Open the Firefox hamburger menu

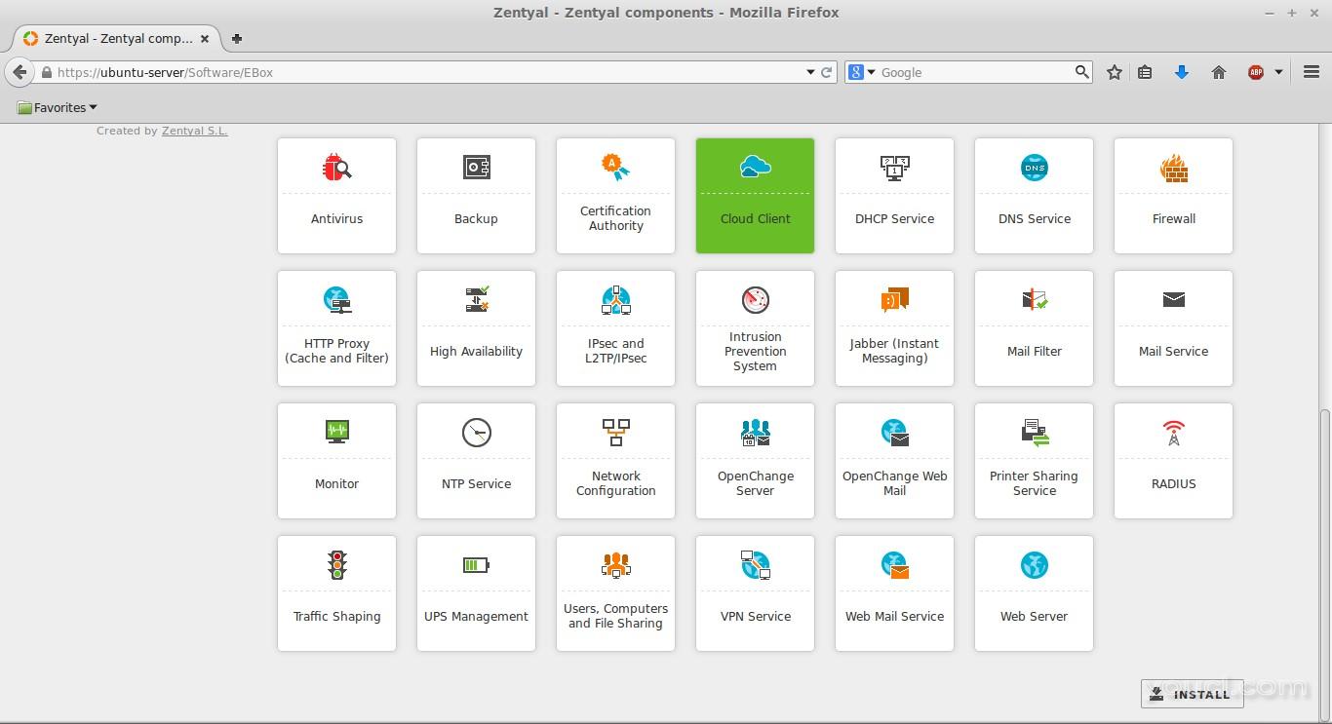click(x=1312, y=72)
